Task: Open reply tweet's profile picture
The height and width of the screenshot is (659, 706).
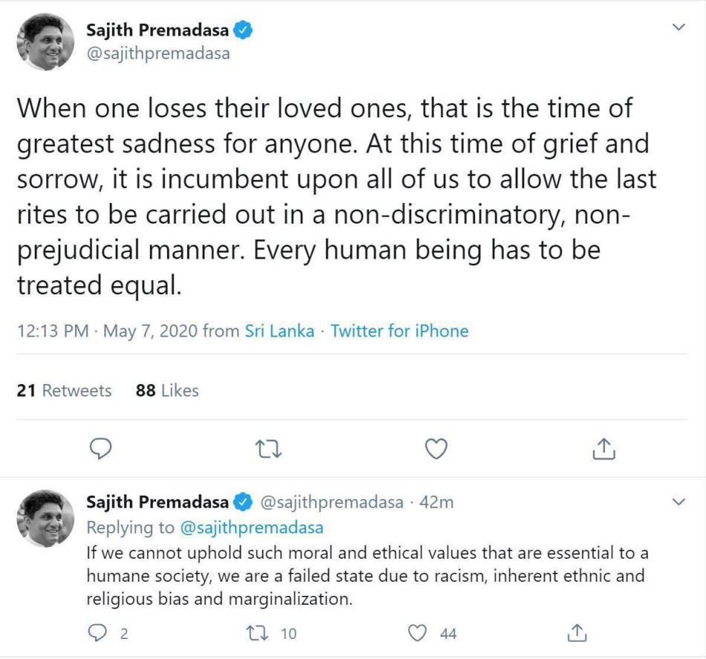Action: (x=45, y=518)
